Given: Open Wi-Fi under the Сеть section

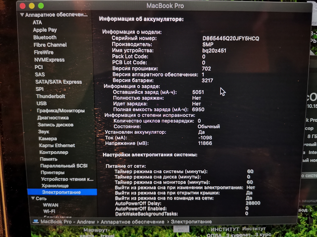Looking at the screenshot, I should (49, 211).
